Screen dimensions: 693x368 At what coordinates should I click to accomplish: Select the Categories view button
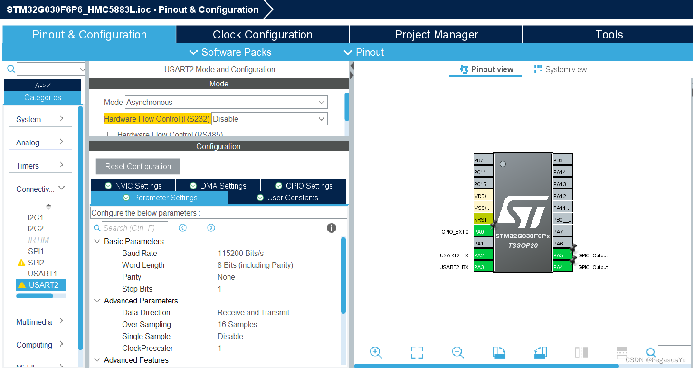pos(43,97)
